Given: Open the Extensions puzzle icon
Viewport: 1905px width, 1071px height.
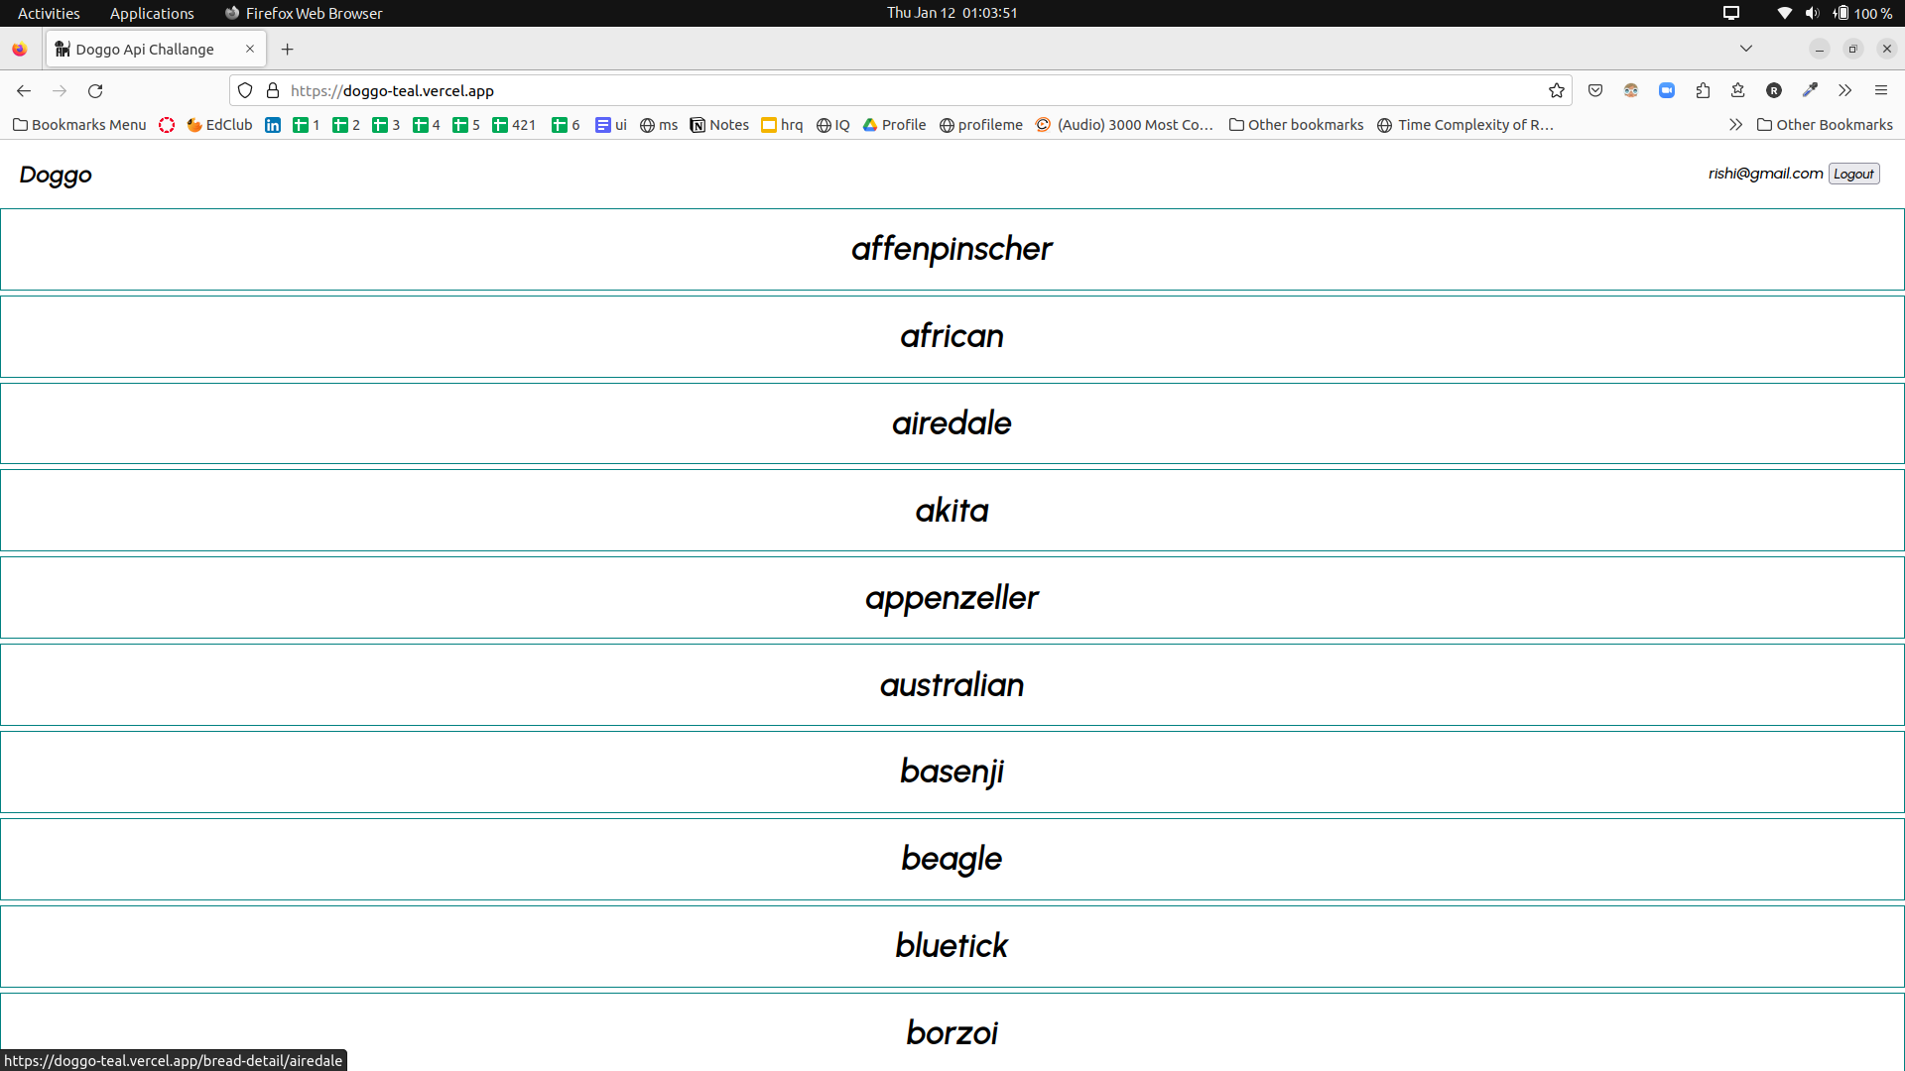Looking at the screenshot, I should tap(1703, 90).
